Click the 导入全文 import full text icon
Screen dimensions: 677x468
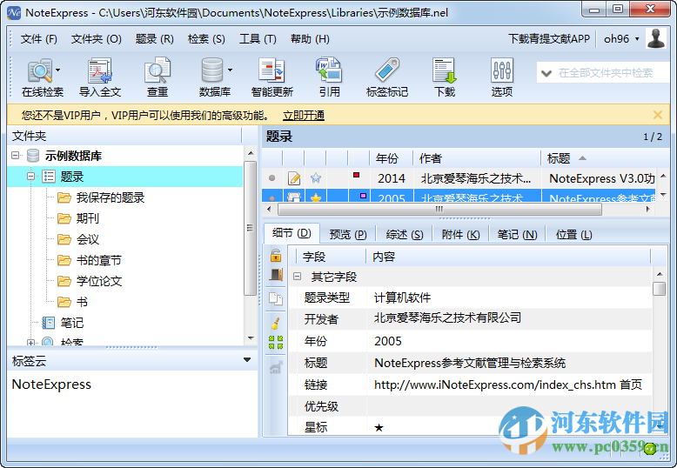[x=100, y=77]
